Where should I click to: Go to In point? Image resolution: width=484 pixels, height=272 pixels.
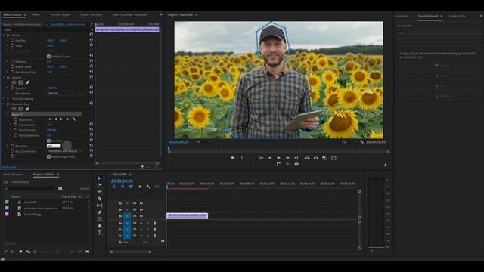tap(261, 158)
